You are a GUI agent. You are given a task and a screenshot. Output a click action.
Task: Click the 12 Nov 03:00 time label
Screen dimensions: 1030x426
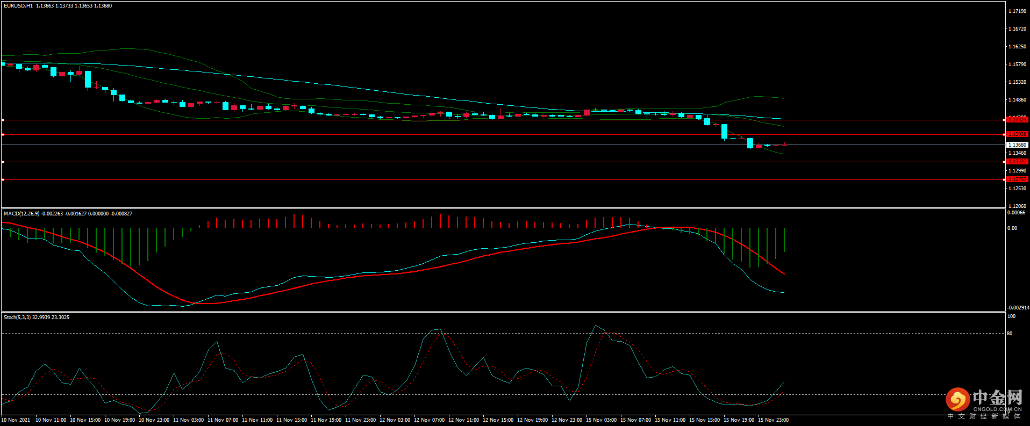pyautogui.click(x=395, y=420)
